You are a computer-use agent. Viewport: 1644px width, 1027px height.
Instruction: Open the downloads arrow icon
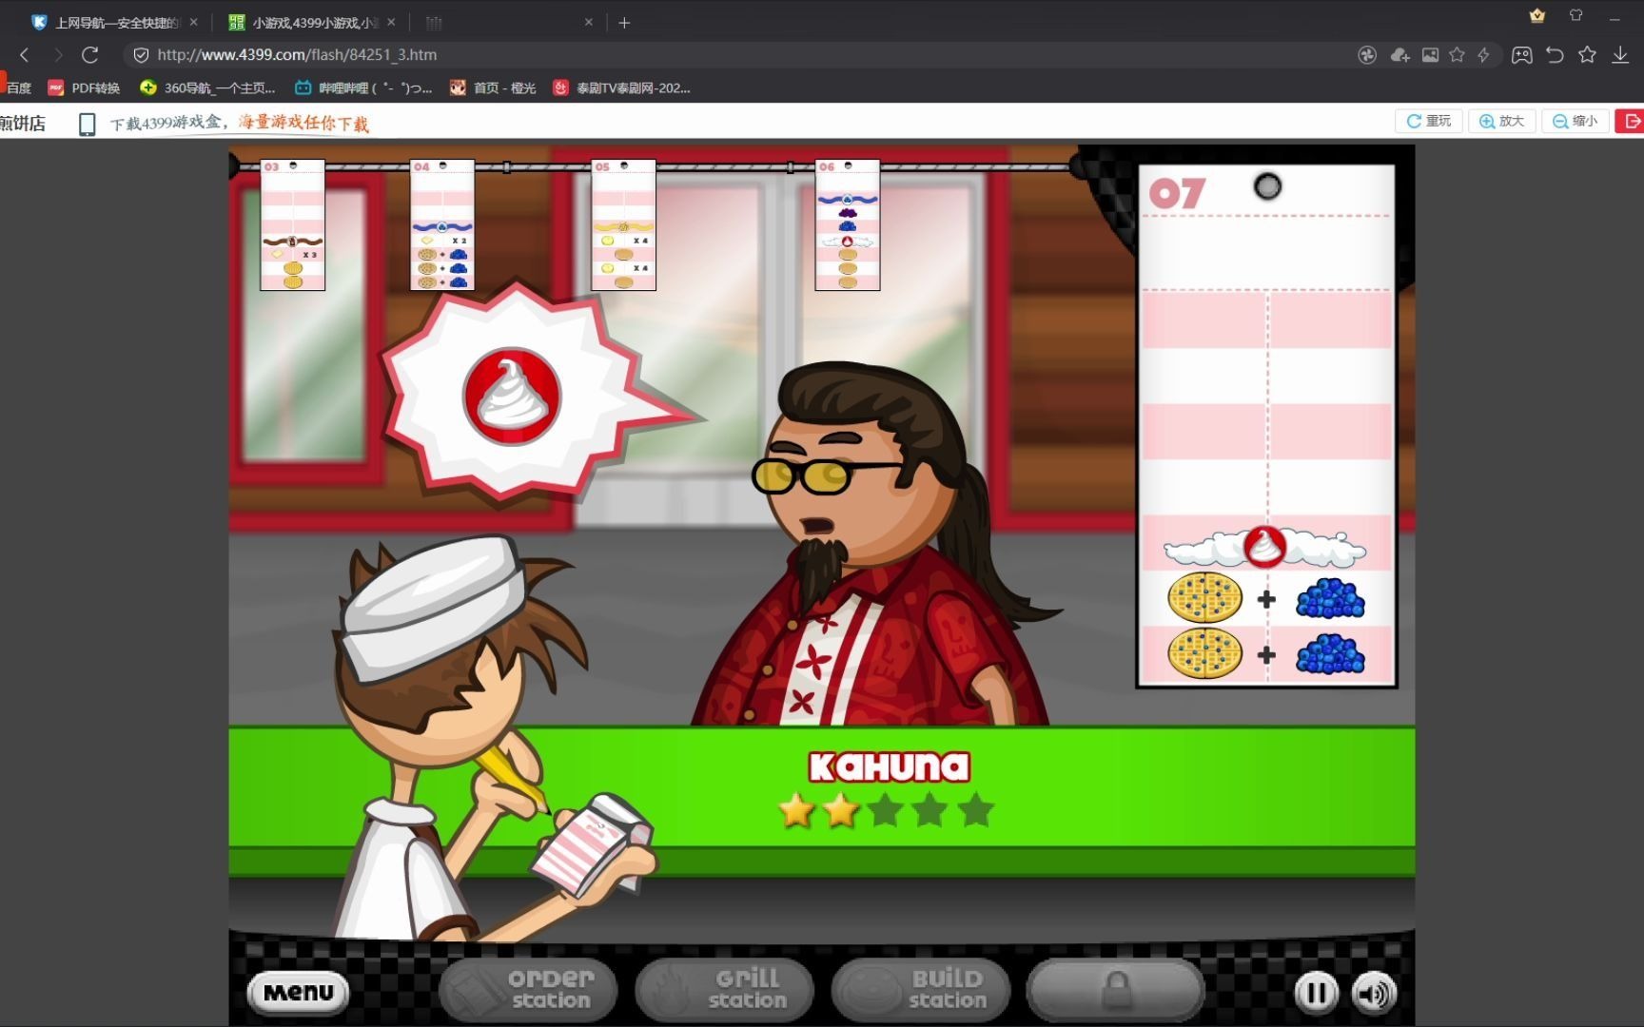1620,55
